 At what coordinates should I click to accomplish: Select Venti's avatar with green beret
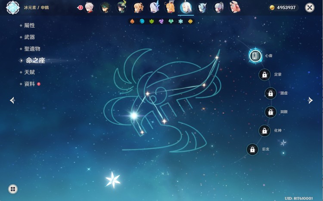point(121,7)
